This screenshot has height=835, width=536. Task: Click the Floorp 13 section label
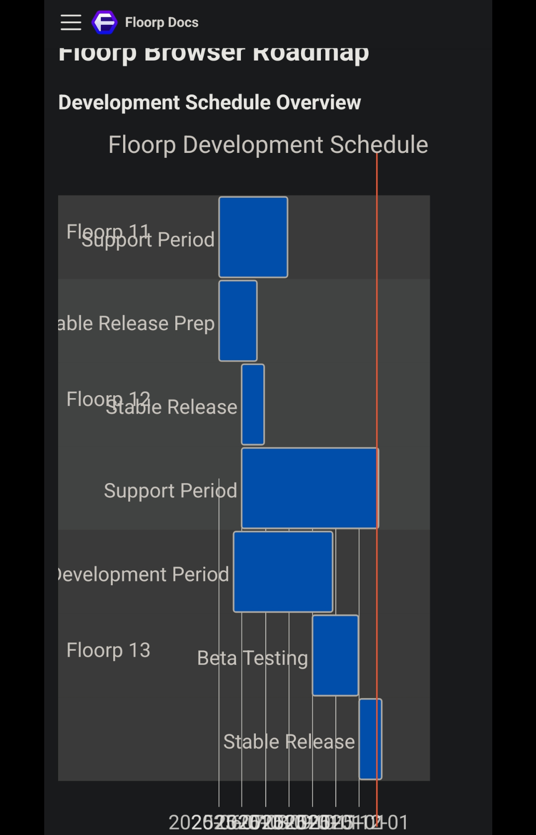click(108, 650)
